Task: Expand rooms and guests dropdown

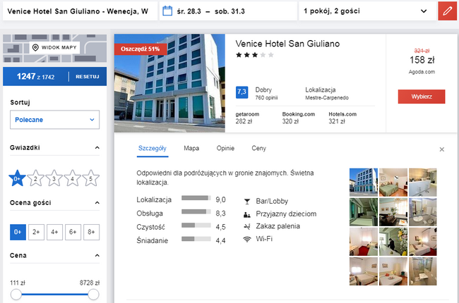Action: (367, 11)
